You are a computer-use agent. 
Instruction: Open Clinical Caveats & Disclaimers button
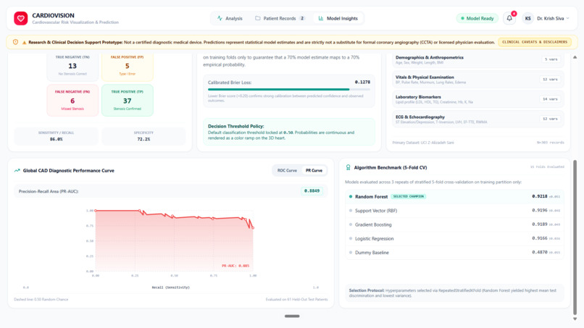(x=535, y=42)
